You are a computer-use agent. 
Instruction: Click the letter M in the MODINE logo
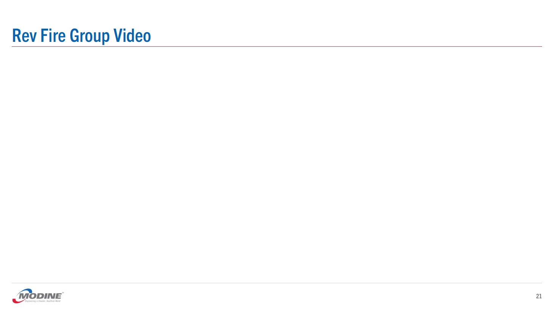tap(23, 296)
